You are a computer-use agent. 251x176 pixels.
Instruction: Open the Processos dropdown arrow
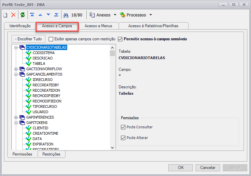[x=151, y=15]
